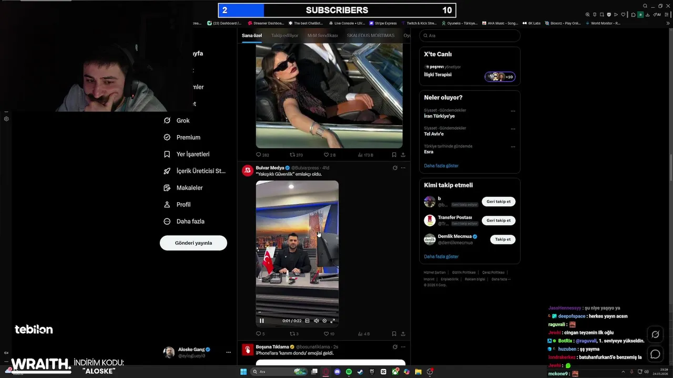Show more bookmarks chevron
Screen dimensions: 673x378
pyautogui.click(x=668, y=23)
